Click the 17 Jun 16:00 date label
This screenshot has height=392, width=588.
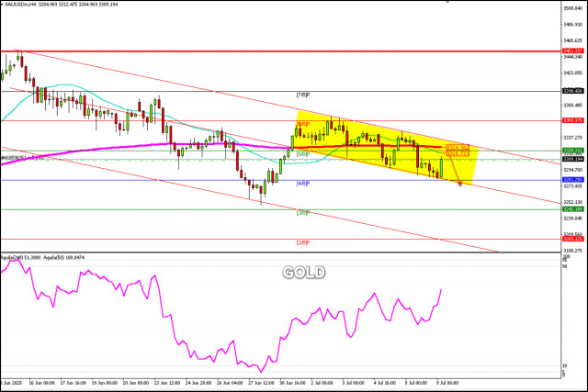[73, 383]
